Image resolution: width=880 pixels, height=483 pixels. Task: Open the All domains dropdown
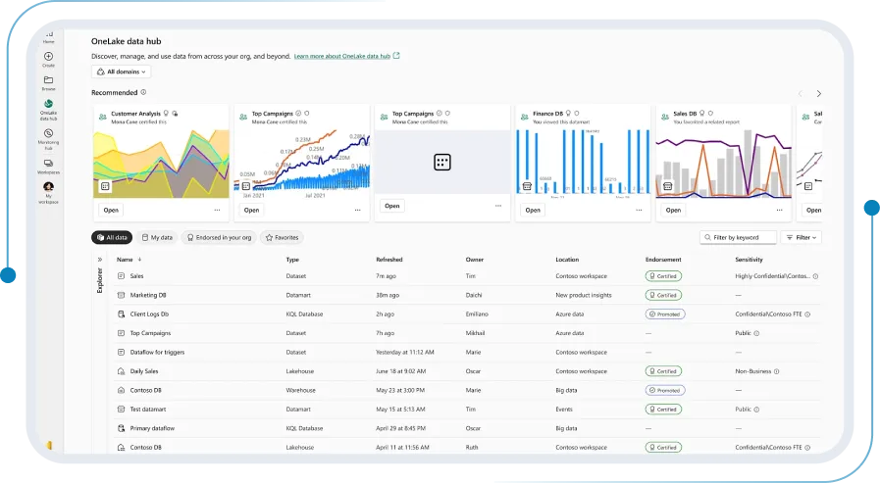click(x=122, y=72)
